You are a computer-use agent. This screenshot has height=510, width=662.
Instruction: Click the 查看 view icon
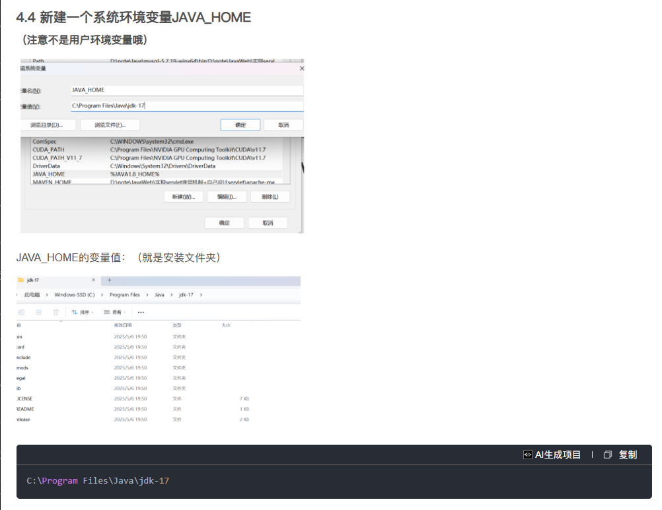pos(106,311)
